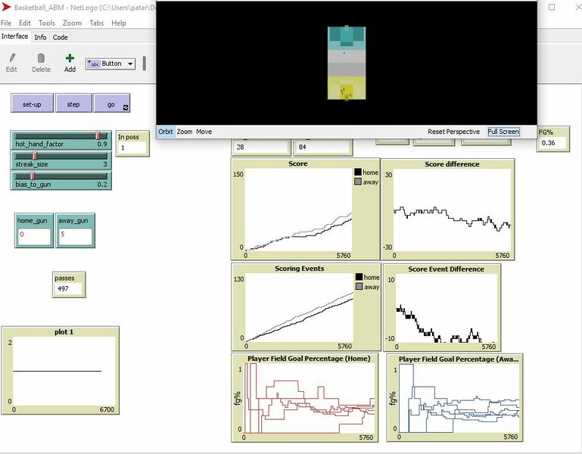Maximize the NetLogo window
582x454 pixels.
(x=551, y=8)
